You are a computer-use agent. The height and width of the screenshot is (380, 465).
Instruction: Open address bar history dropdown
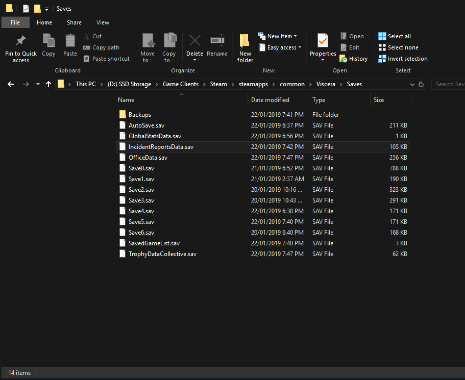point(412,85)
